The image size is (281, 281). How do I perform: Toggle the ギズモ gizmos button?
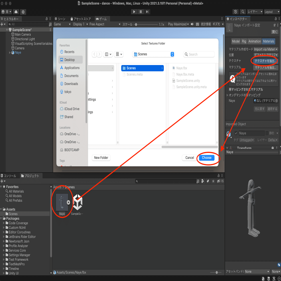tap(216, 24)
